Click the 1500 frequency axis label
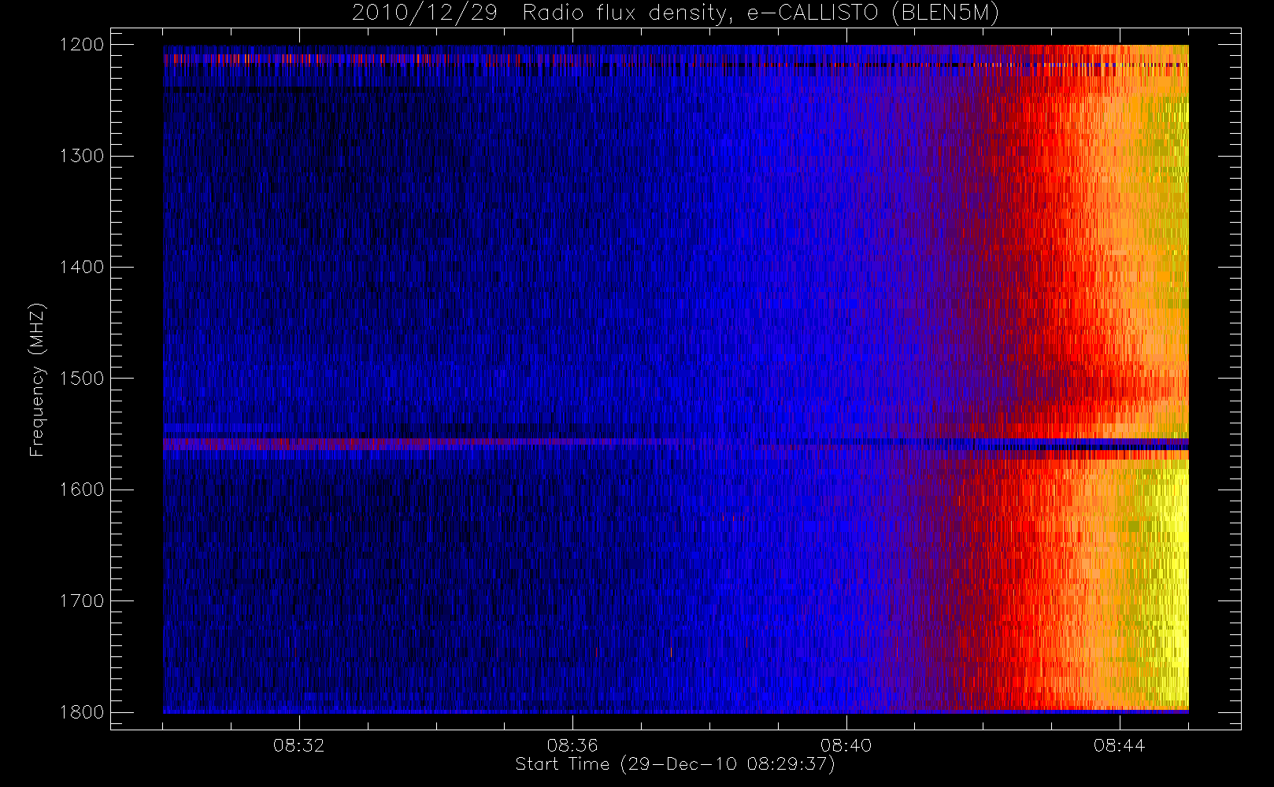The height and width of the screenshot is (787, 1274). point(82,379)
